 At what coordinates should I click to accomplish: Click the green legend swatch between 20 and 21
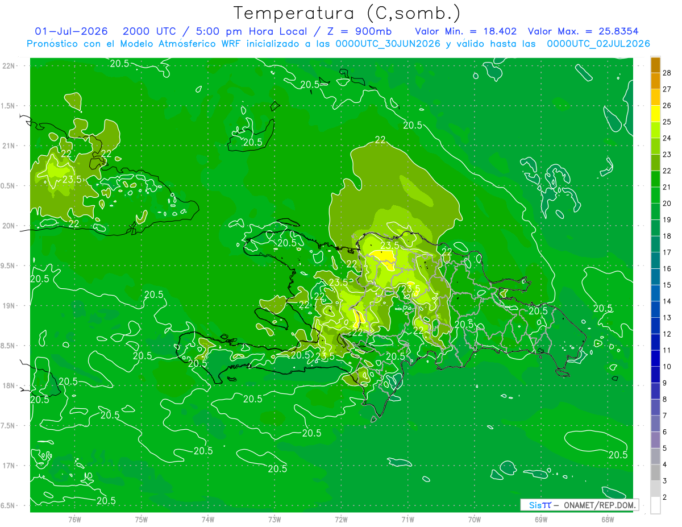click(x=655, y=195)
